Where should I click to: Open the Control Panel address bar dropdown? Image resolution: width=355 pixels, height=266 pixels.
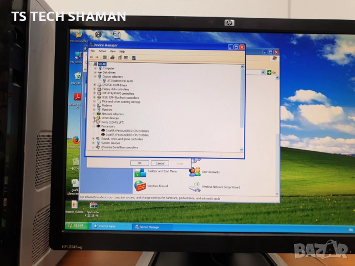click(x=263, y=72)
